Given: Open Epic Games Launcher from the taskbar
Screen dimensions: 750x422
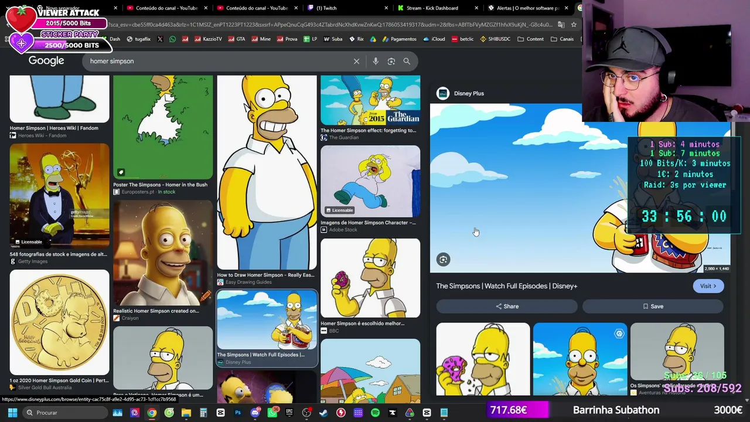Looking at the screenshot, I should click(289, 413).
